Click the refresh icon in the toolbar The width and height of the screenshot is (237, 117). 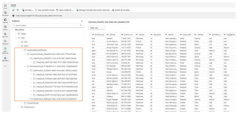coord(13,10)
